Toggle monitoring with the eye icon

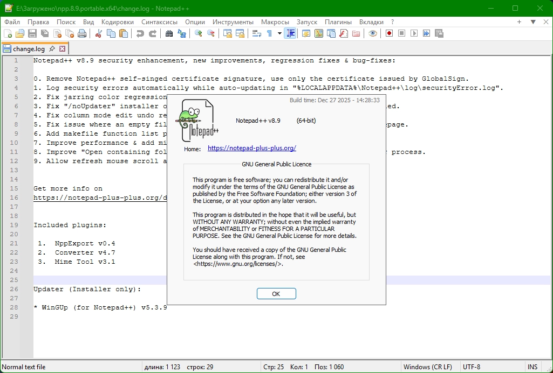click(373, 33)
